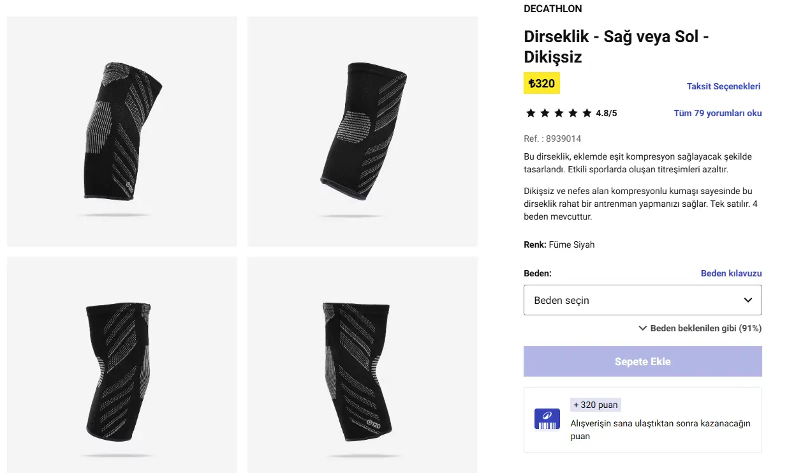Click the loyalty points barcode icon
The height and width of the screenshot is (473, 803).
pyautogui.click(x=547, y=419)
